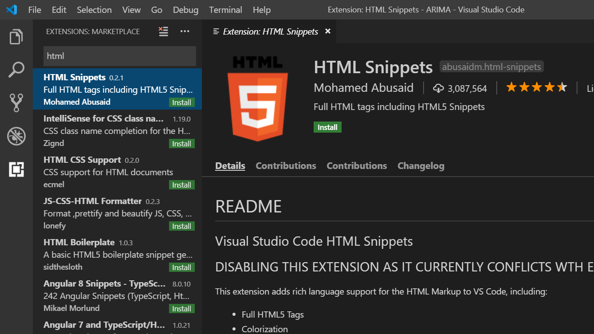Switch to the first Contributions tab
The height and width of the screenshot is (334, 594).
[x=286, y=166]
